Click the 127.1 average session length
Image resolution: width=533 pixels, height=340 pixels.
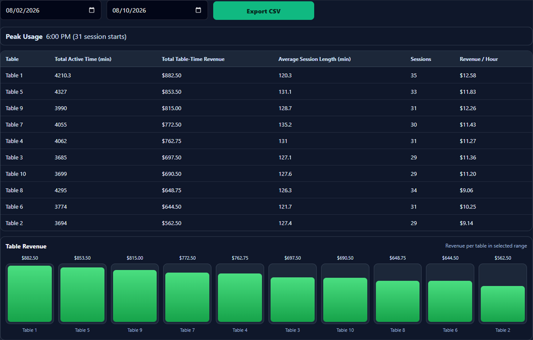[285, 157]
